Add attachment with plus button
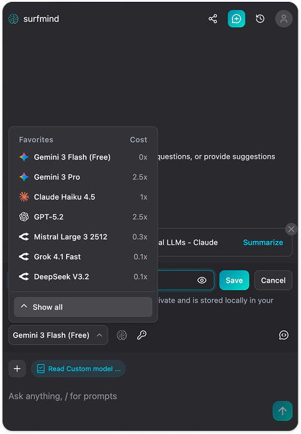 tap(17, 369)
